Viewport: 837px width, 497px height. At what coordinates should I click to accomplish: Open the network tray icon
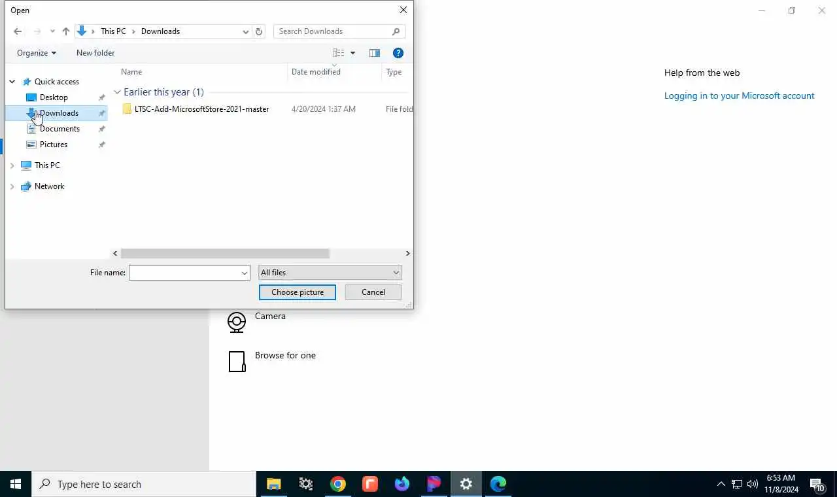tap(737, 484)
